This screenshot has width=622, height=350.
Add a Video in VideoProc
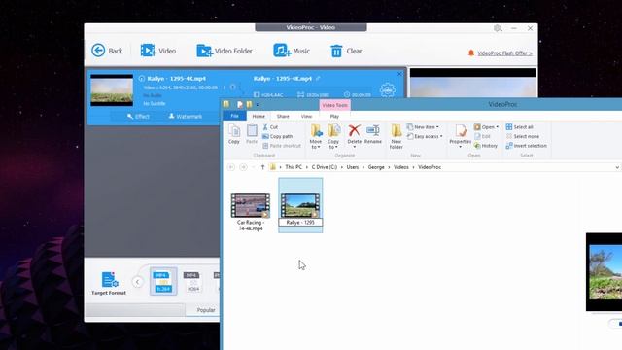(x=157, y=51)
